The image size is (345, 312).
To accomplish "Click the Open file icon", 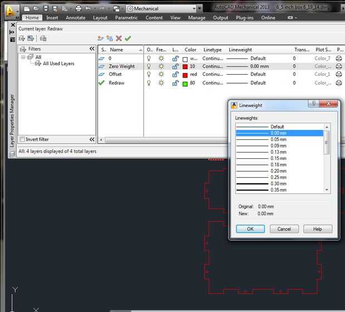I will point(36,8).
